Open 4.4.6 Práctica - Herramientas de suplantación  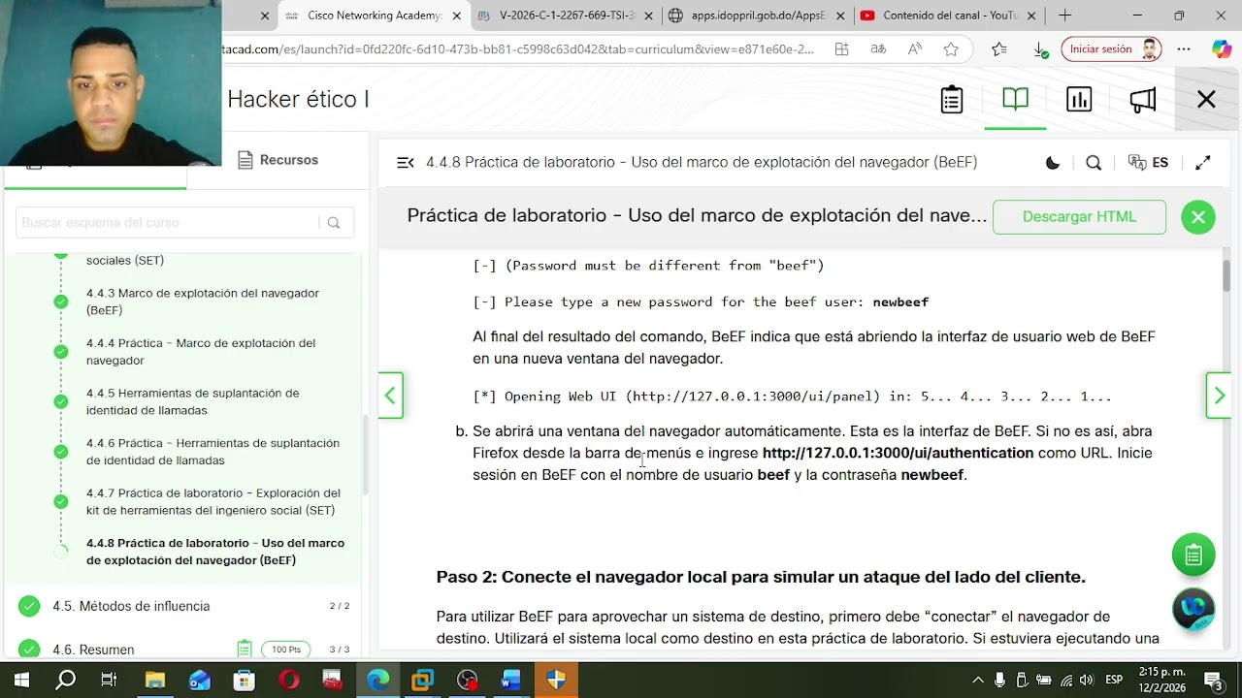click(x=212, y=452)
